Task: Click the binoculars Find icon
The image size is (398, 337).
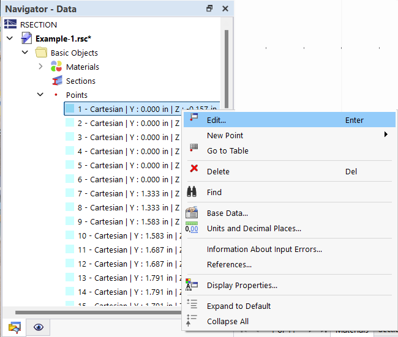Action: (192, 191)
